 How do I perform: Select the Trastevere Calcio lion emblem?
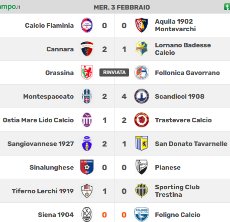(x=142, y=120)
